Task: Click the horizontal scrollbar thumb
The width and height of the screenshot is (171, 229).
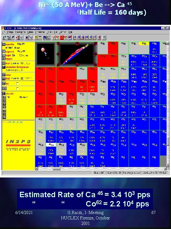Action: tap(57, 169)
